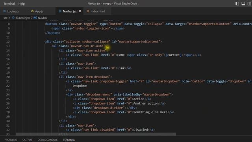Image resolution: width=252 pixels, height=142 pixels.
Task: Place cursor on "navbar-nav mr-auto" text
Action: click(87, 46)
